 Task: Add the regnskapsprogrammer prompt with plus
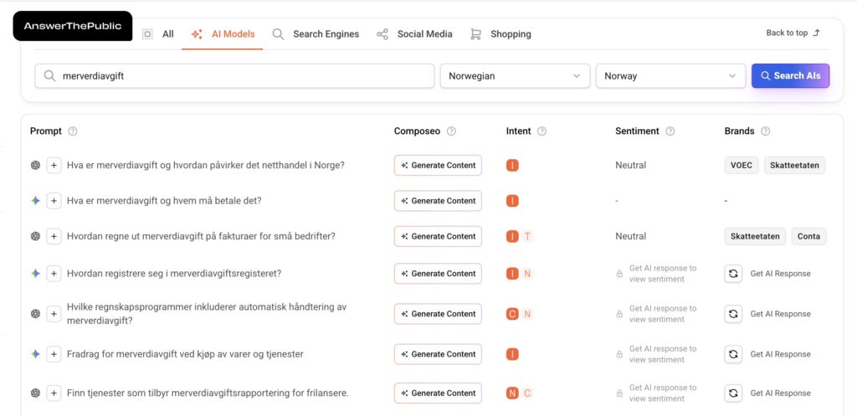pyautogui.click(x=54, y=314)
